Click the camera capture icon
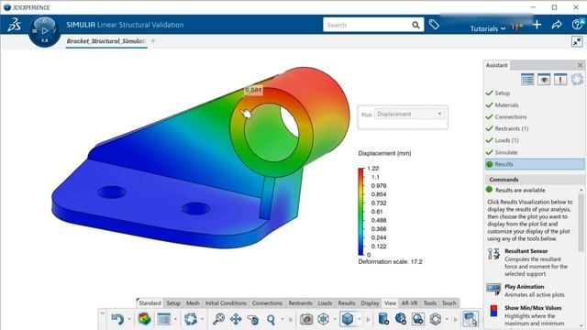The width and height of the screenshot is (587, 330). (305, 319)
